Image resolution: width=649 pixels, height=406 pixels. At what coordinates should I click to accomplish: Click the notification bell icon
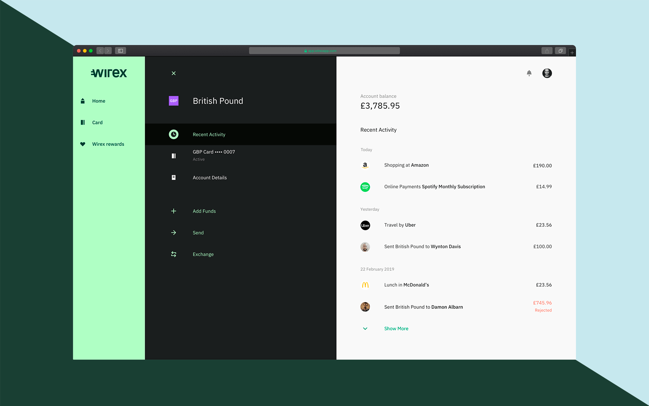point(529,73)
